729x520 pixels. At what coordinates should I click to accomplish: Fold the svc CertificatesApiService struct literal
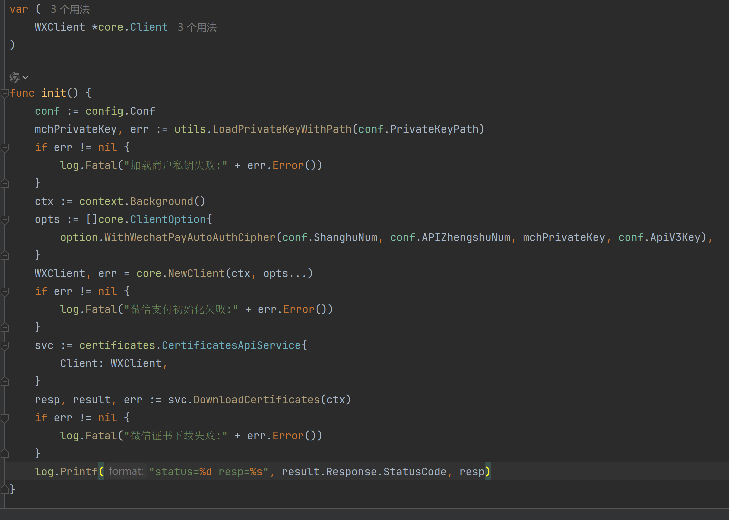tap(4, 346)
